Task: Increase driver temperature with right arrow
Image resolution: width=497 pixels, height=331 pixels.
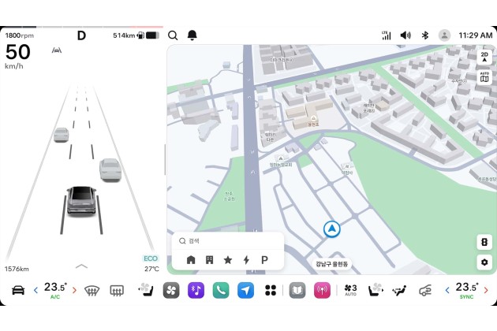Action: 75,290
